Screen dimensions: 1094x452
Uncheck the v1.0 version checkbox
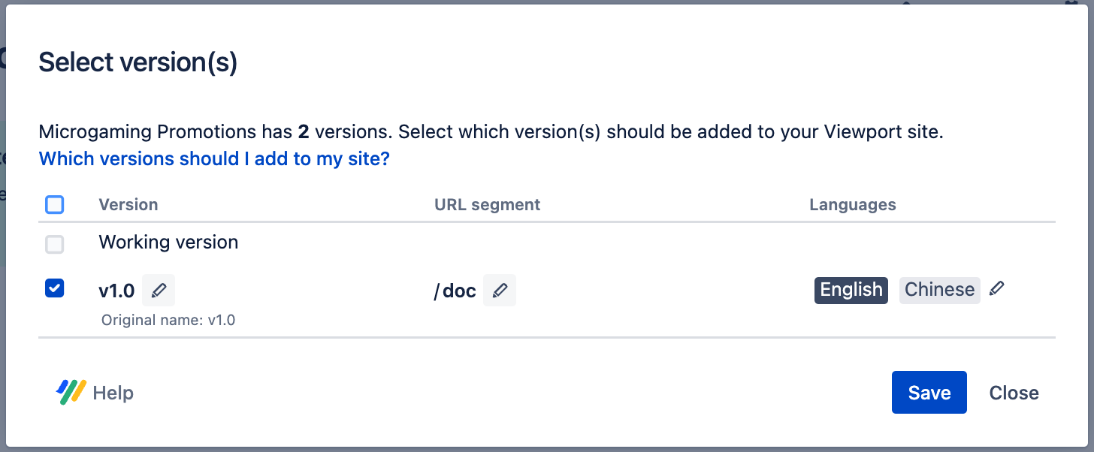[55, 288]
